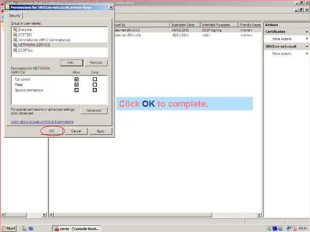Select the SYSTEM user entry

(x=25, y=35)
